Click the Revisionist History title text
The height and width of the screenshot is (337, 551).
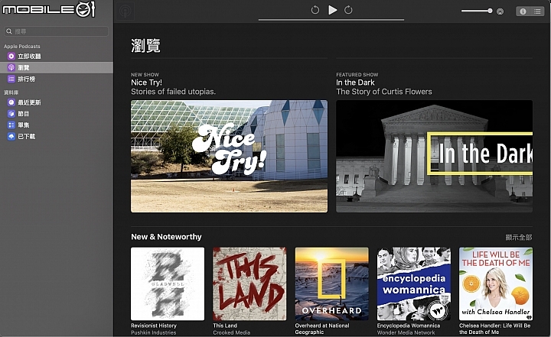(154, 326)
